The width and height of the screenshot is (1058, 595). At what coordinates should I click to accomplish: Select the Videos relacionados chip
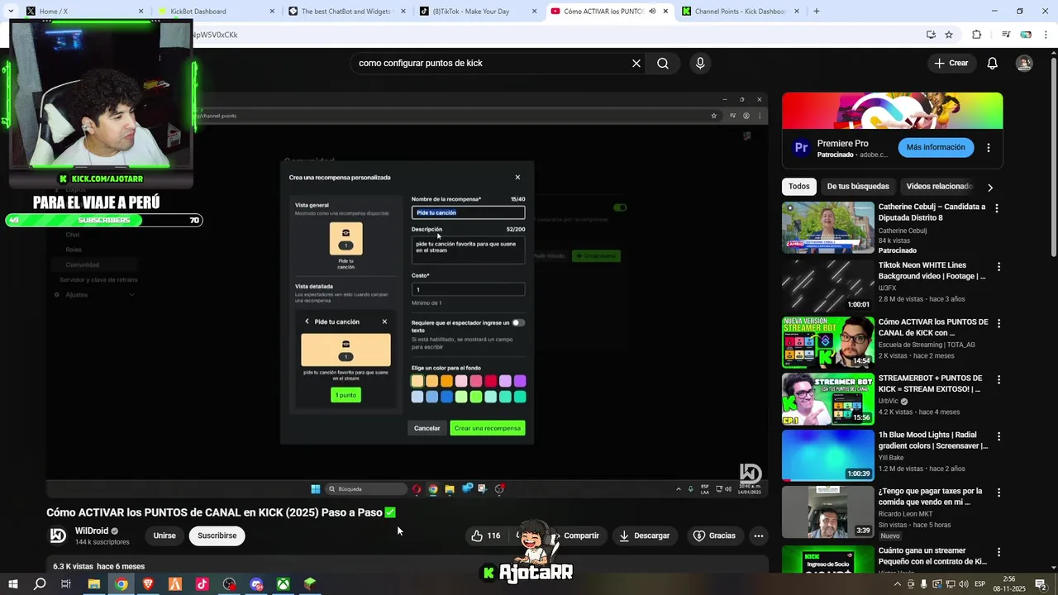939,187
